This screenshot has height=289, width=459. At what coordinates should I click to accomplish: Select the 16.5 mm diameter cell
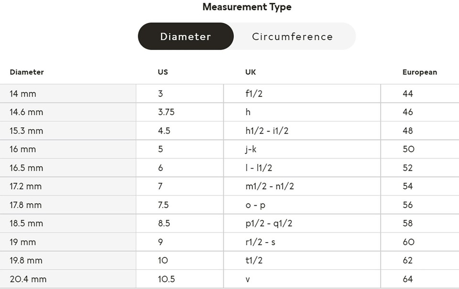[x=26, y=168]
